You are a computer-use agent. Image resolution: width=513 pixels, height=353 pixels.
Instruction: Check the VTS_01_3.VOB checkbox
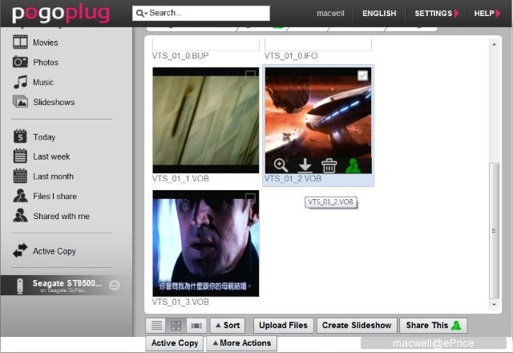click(250, 198)
